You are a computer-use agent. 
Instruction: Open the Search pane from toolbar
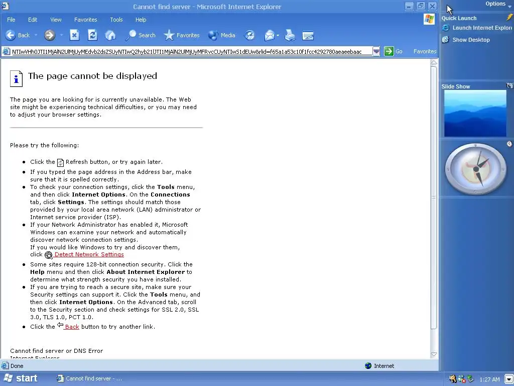coord(141,35)
